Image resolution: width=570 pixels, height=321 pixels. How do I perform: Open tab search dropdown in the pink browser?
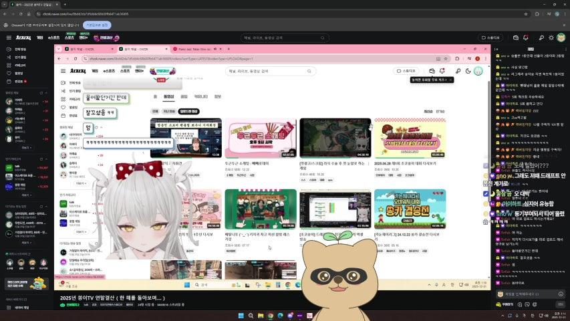point(59,49)
